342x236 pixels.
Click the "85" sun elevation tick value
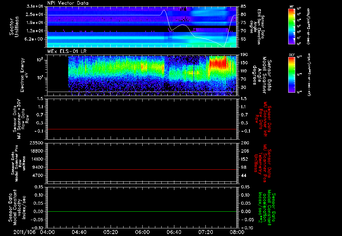point(243,6)
